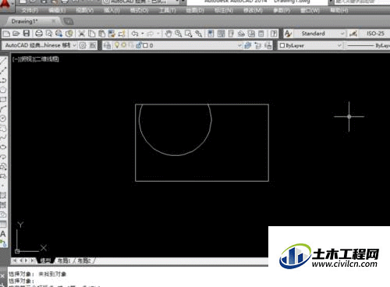This screenshot has height=287, width=390.
Task: Open the Markup Set Manager icon
Action: coord(251,34)
